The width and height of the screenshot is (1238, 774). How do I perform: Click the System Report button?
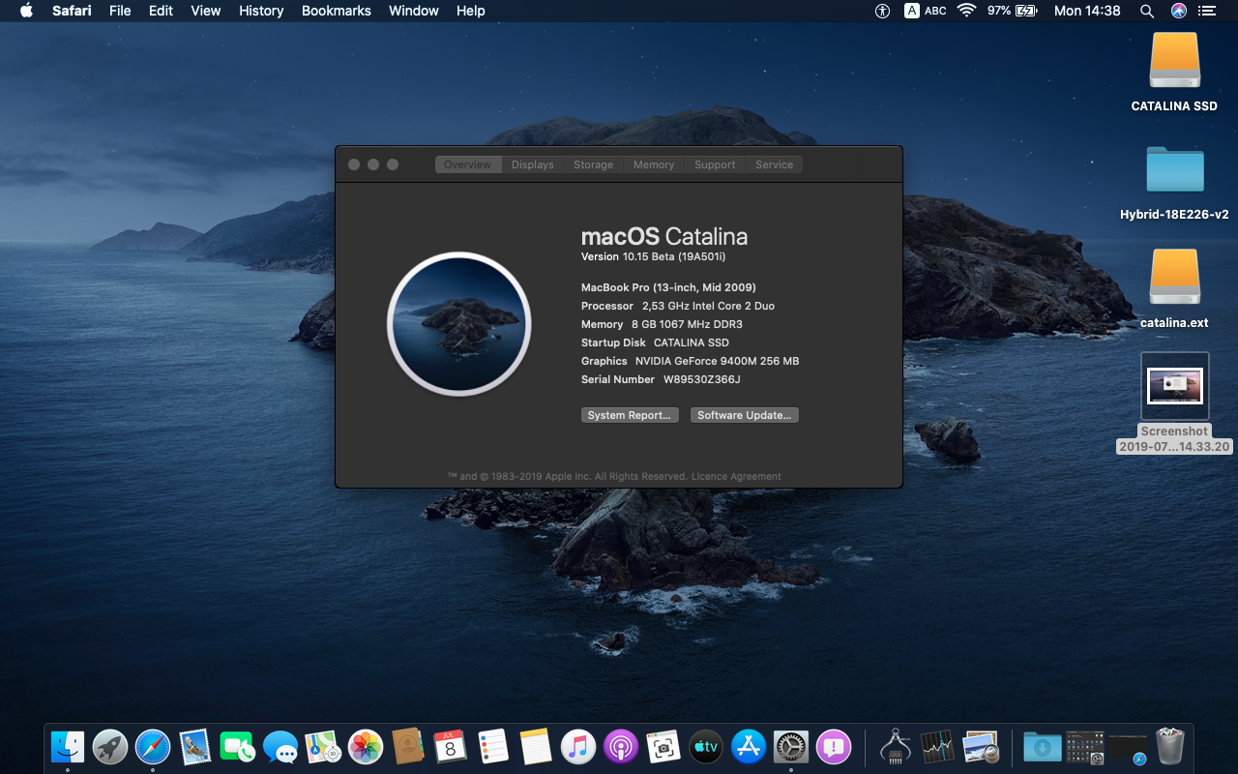point(629,415)
